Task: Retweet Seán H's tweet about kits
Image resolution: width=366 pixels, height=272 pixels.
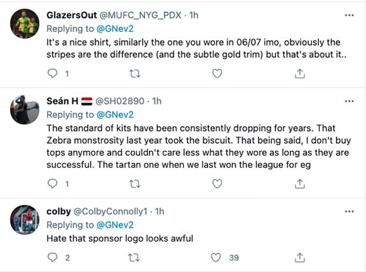Action: tap(134, 183)
